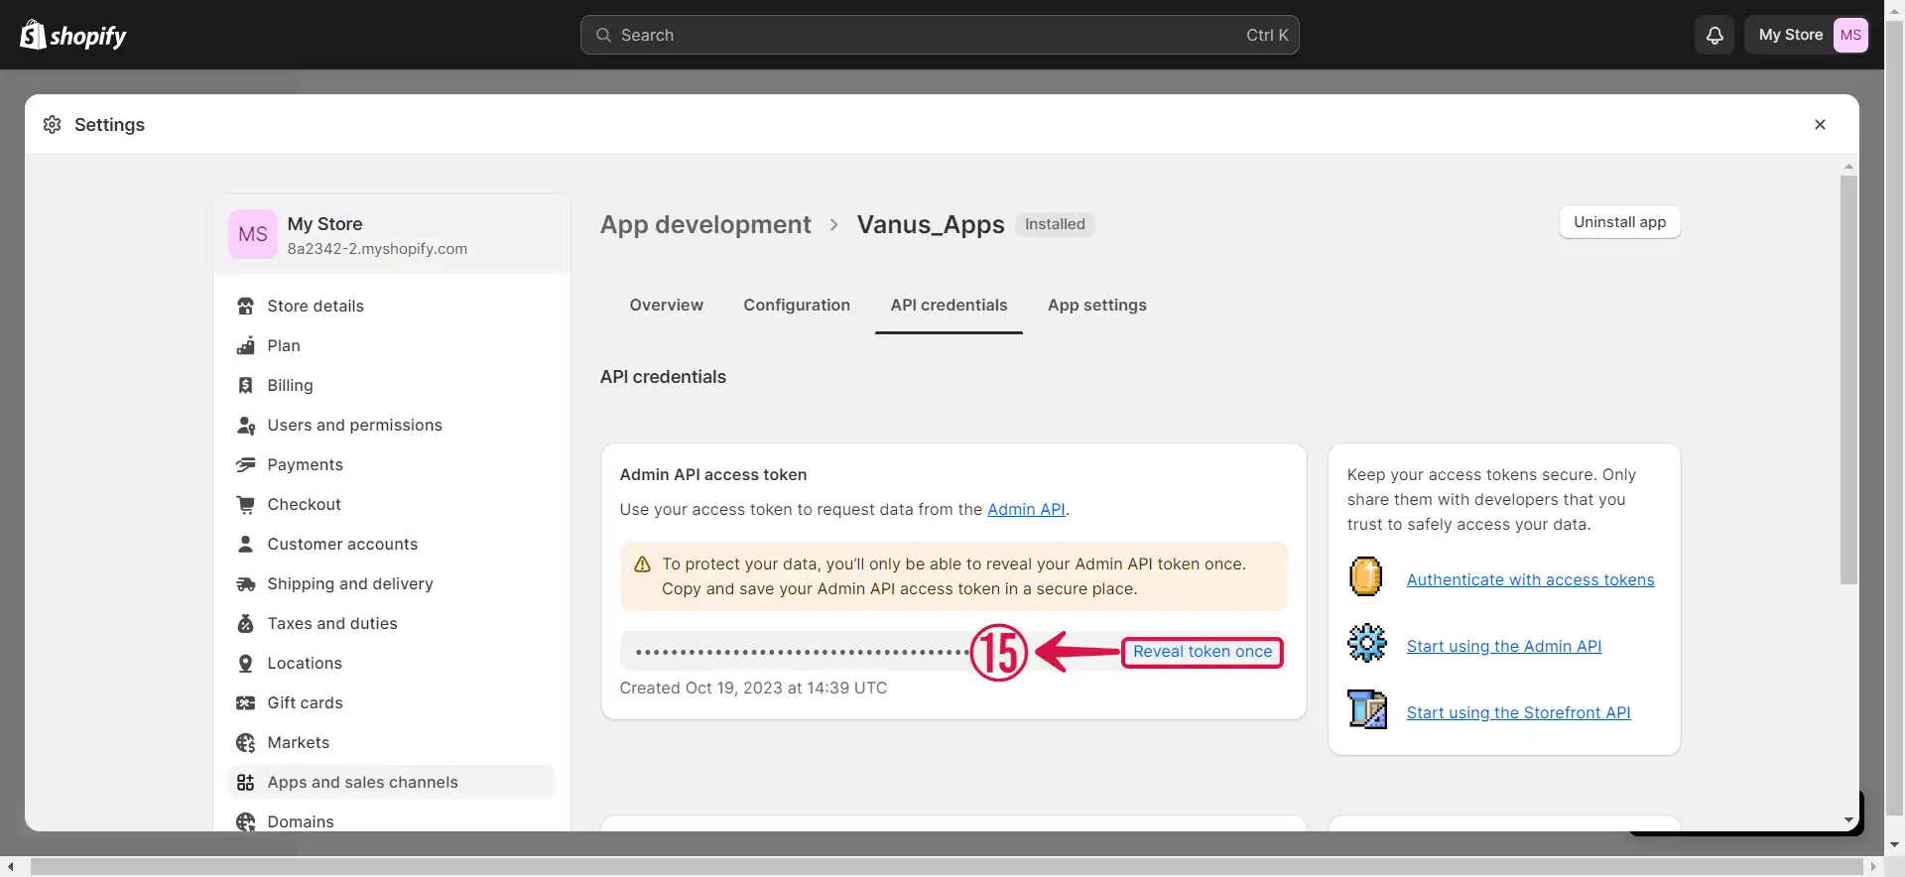
Task: Open Authenticate with access tokens link
Action: 1530,579
